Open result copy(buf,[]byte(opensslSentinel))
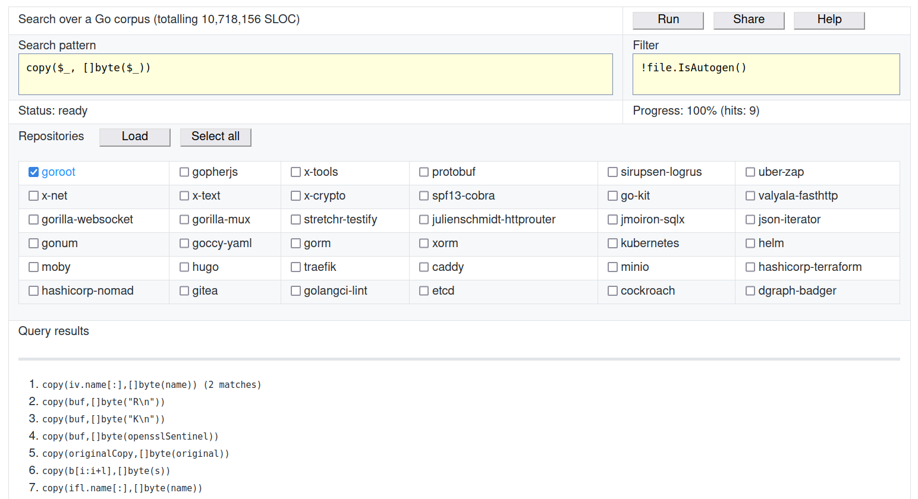 130,437
